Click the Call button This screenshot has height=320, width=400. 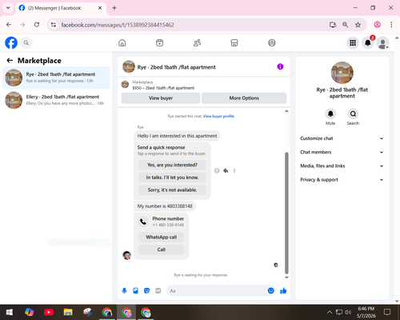(x=162, y=250)
